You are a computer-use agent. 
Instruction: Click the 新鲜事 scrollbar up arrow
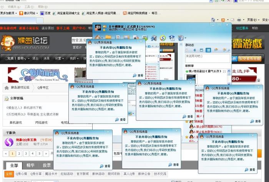click(229, 71)
